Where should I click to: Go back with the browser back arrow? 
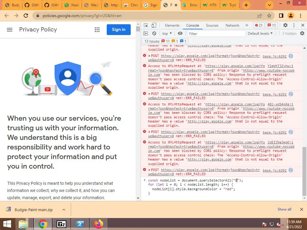pos(7,16)
